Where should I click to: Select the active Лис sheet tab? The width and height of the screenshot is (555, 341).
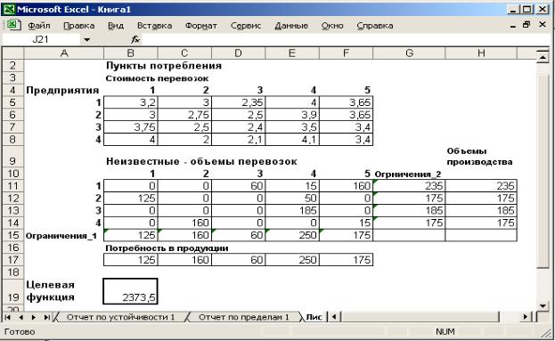pos(314,317)
